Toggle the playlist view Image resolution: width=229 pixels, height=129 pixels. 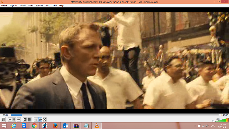36,120
